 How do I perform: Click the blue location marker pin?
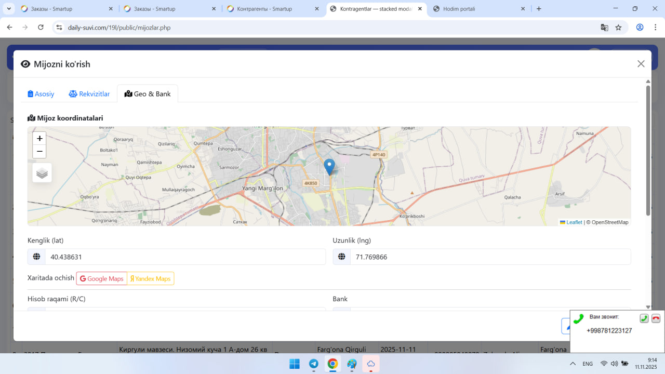coord(329,167)
